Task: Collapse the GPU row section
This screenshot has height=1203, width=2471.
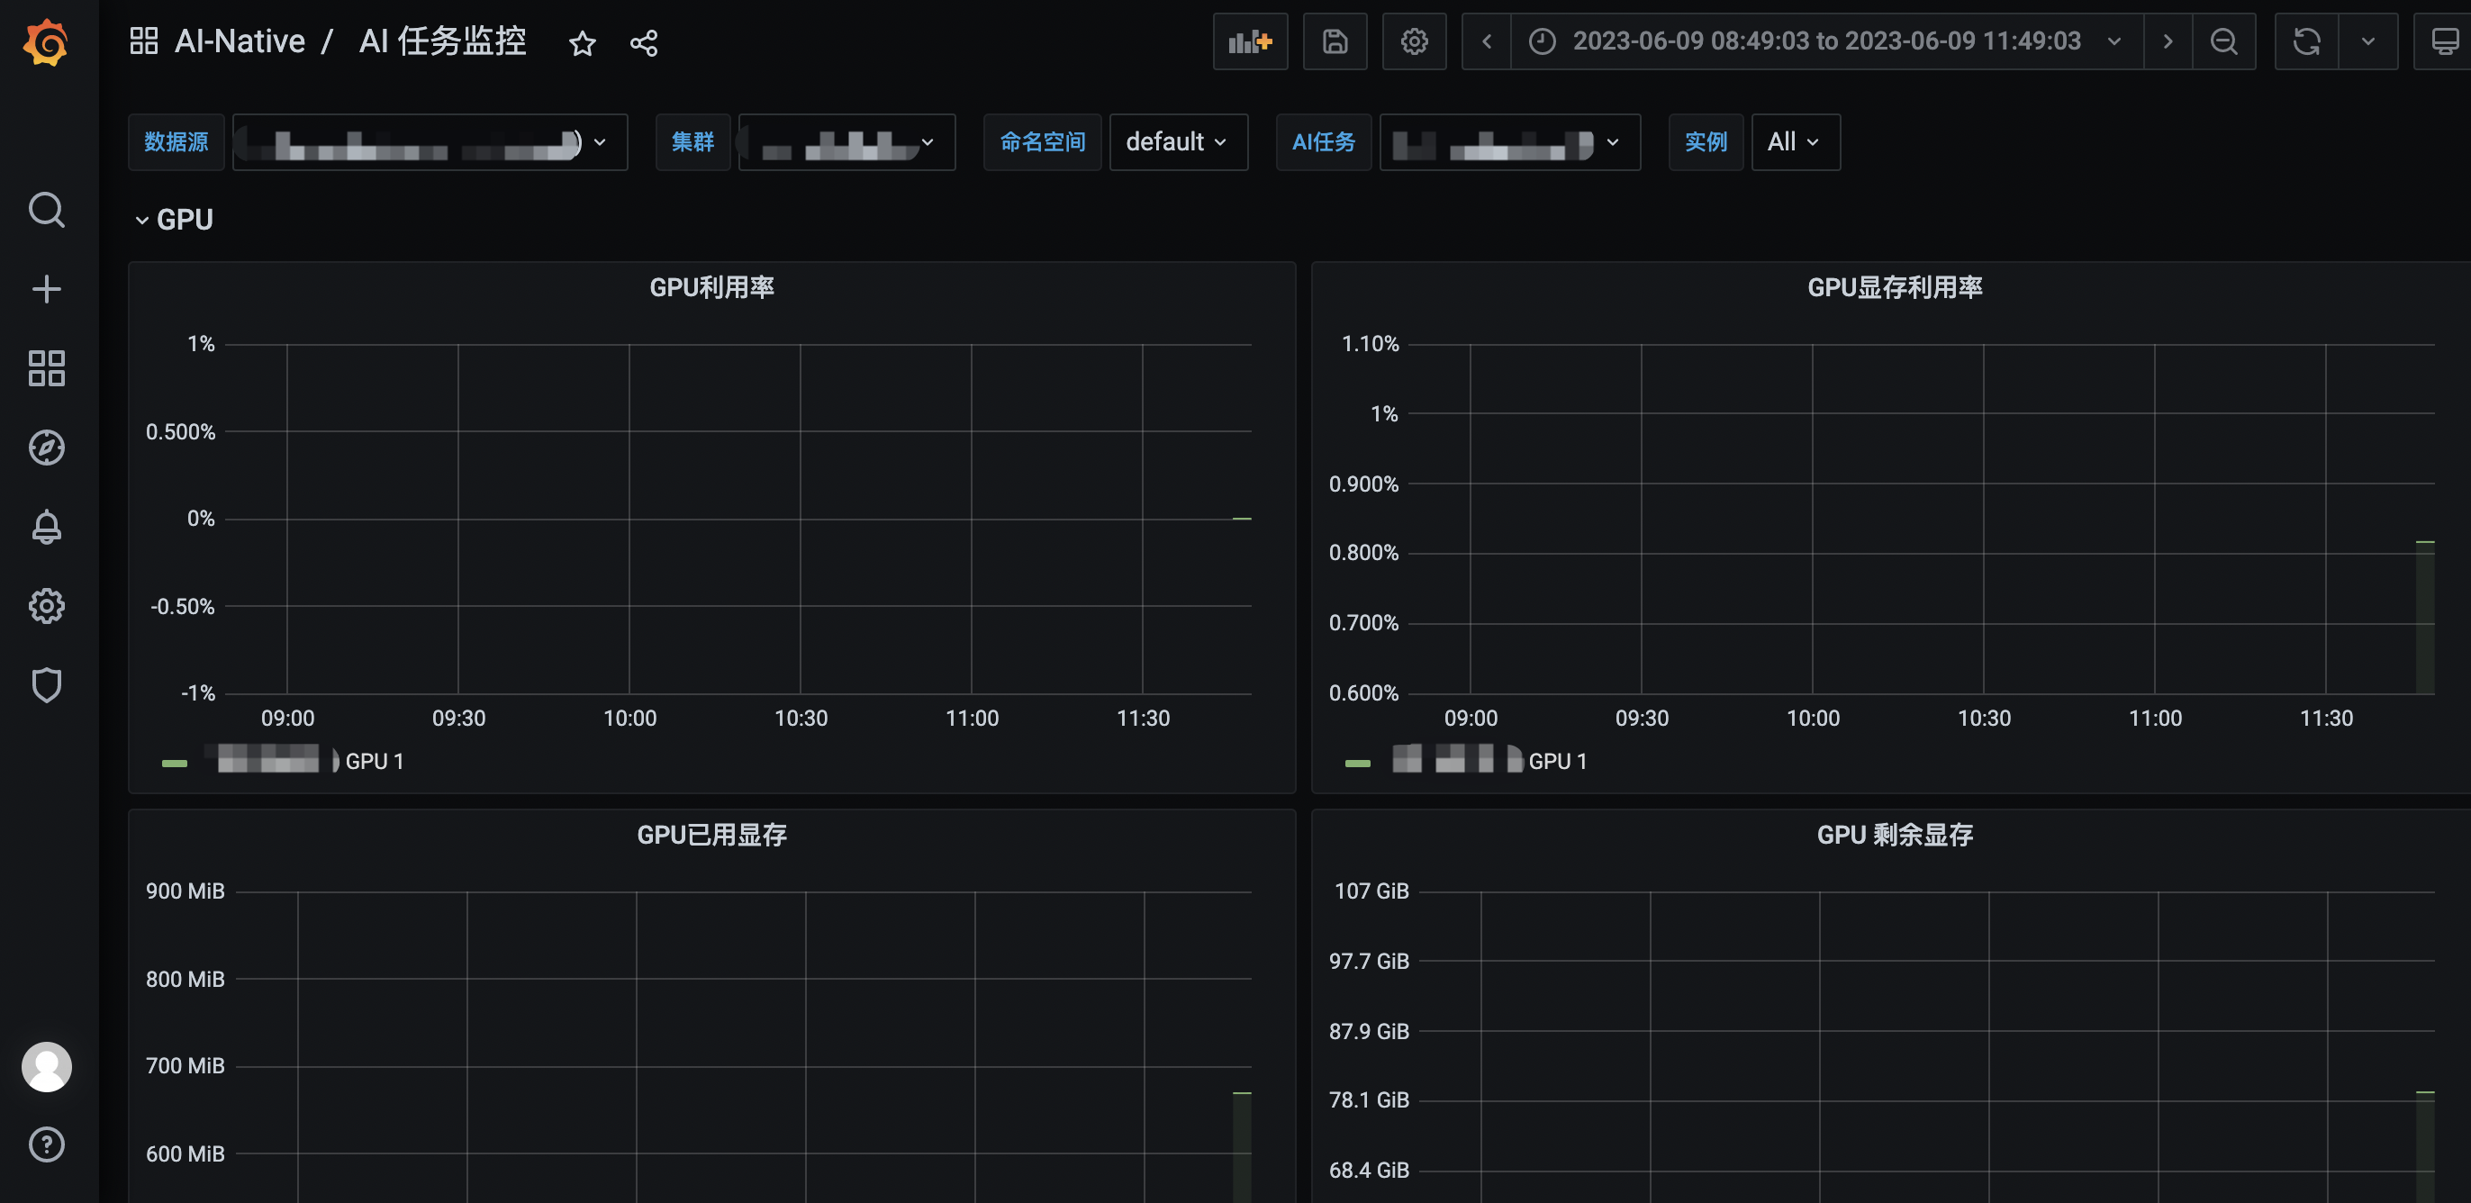Action: [175, 220]
